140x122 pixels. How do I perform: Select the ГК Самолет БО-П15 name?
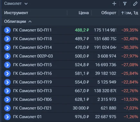pyautogui.click(x=33, y=65)
